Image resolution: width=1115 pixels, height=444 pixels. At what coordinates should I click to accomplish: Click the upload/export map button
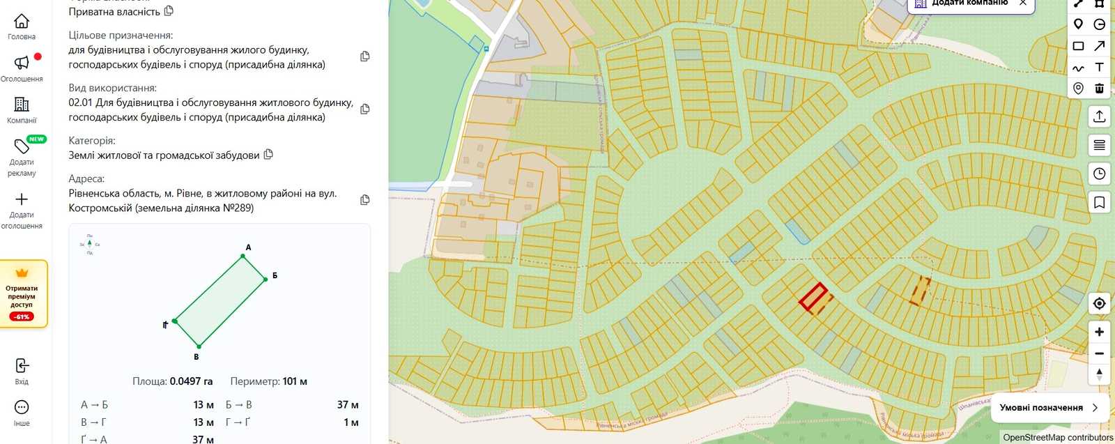coord(1099,116)
